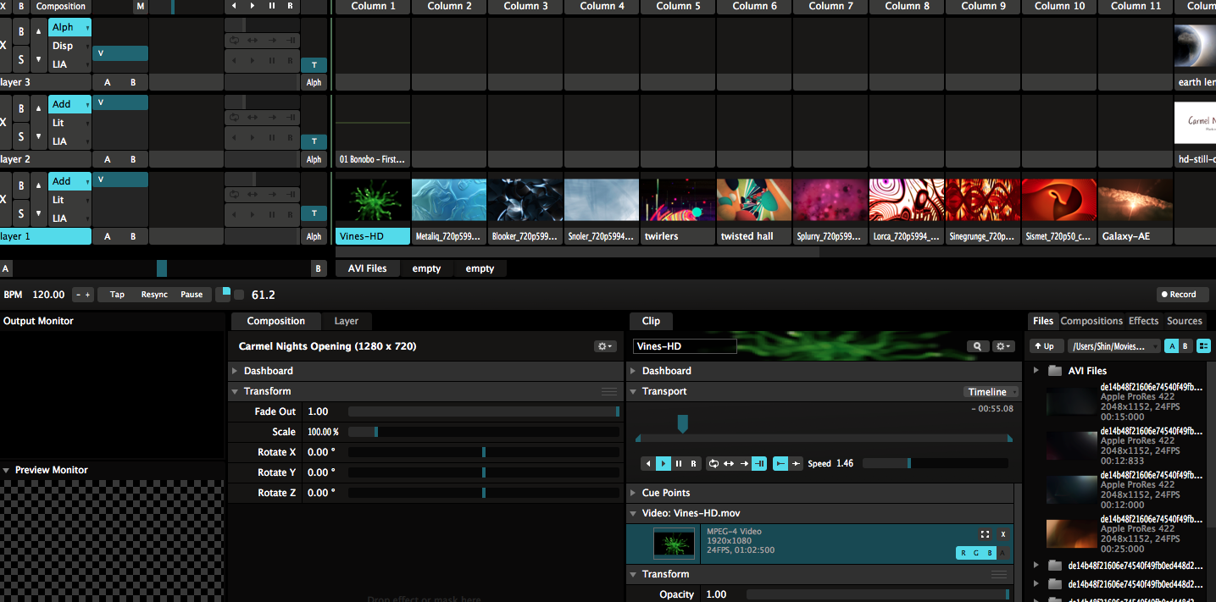Screen dimensions: 1216x602
Task: Click the clip search magnifier icon
Action: click(978, 346)
